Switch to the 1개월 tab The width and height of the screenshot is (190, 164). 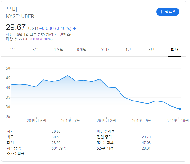[58, 50]
